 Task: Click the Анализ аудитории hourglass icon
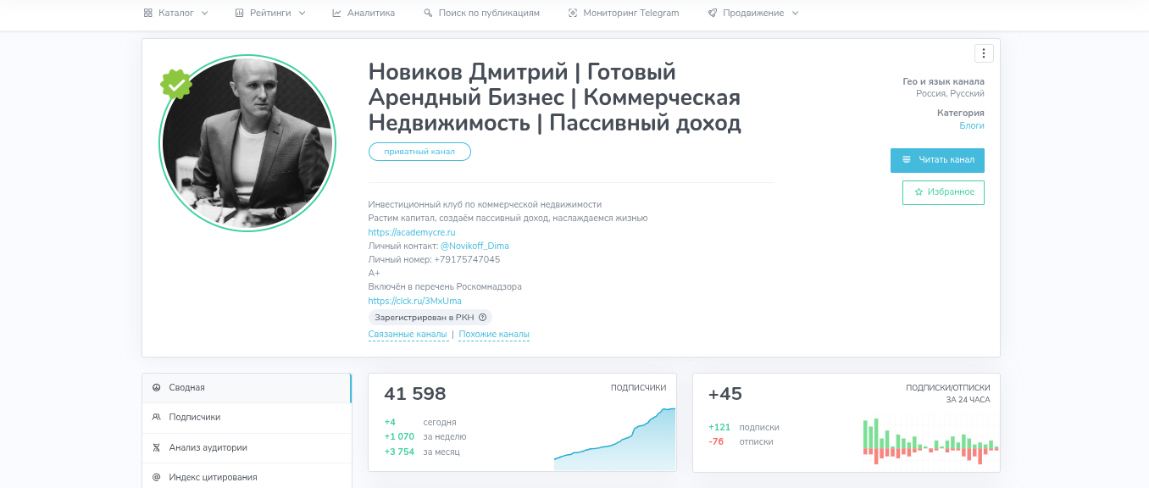pyautogui.click(x=157, y=447)
